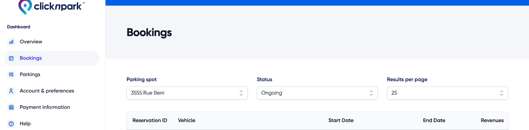
Task: Click the Revenues column header
Action: pyautogui.click(x=492, y=120)
